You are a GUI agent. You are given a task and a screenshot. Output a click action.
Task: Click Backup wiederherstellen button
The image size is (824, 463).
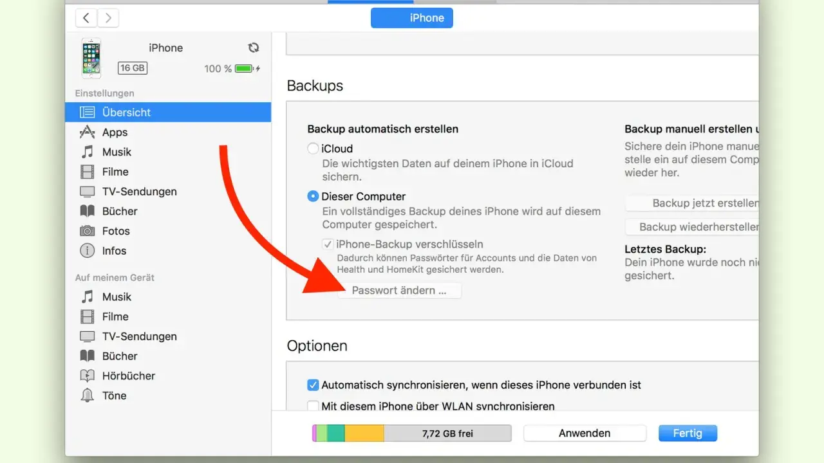[x=692, y=227]
